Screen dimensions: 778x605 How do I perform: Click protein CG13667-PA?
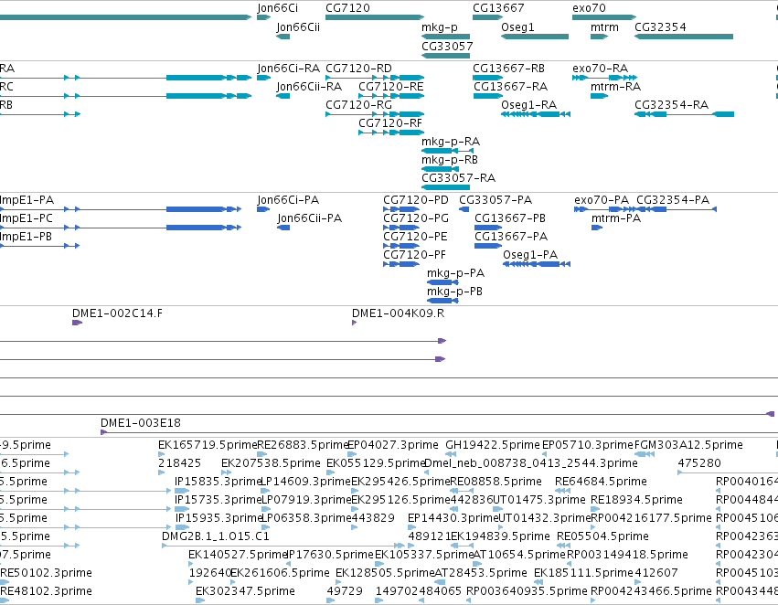(x=488, y=246)
